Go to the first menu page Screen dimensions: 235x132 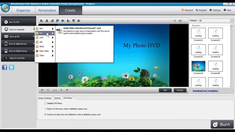pyautogui.click(x=42, y=90)
